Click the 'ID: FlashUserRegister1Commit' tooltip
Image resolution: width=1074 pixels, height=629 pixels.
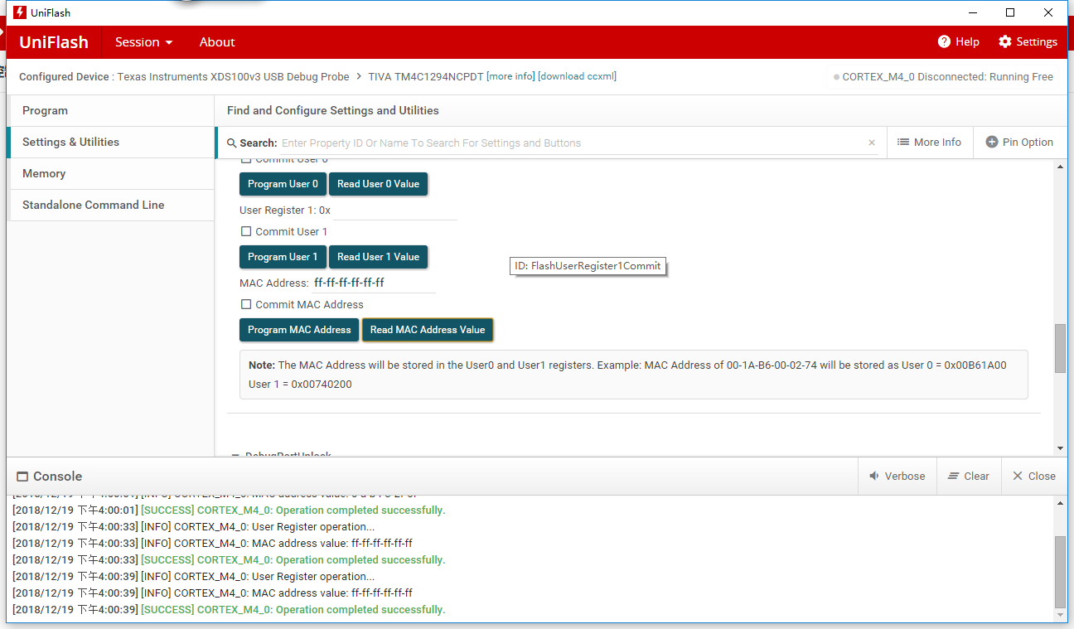tap(588, 266)
